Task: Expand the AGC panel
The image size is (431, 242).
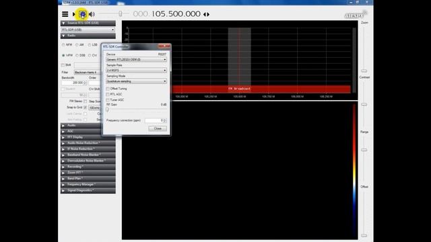Action: pos(81,132)
